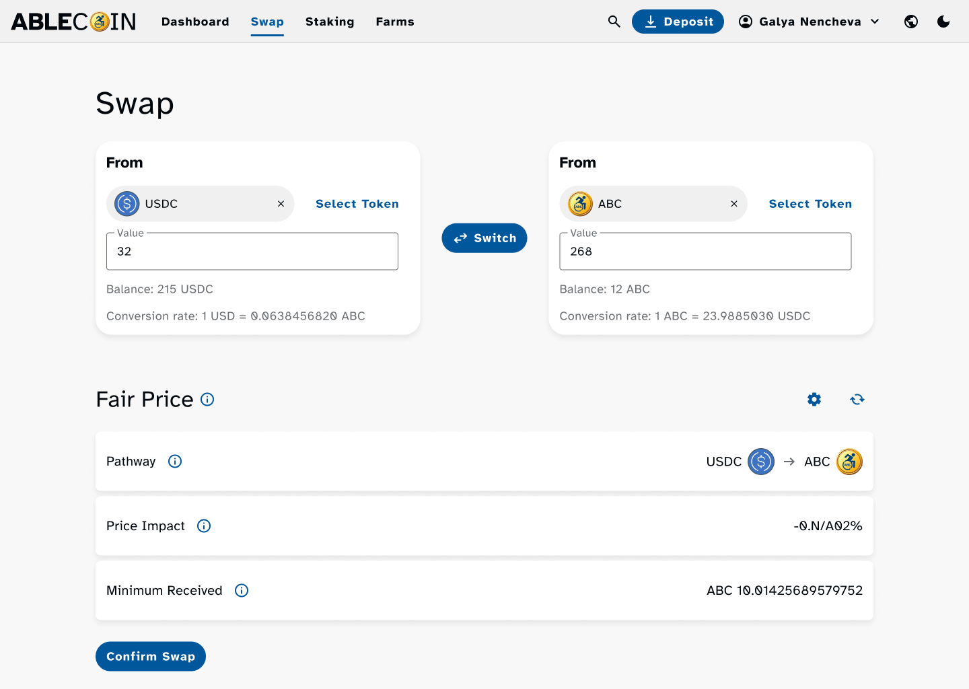This screenshot has width=969, height=689.
Task: Click the Fair Price info icon
Action: [208, 400]
